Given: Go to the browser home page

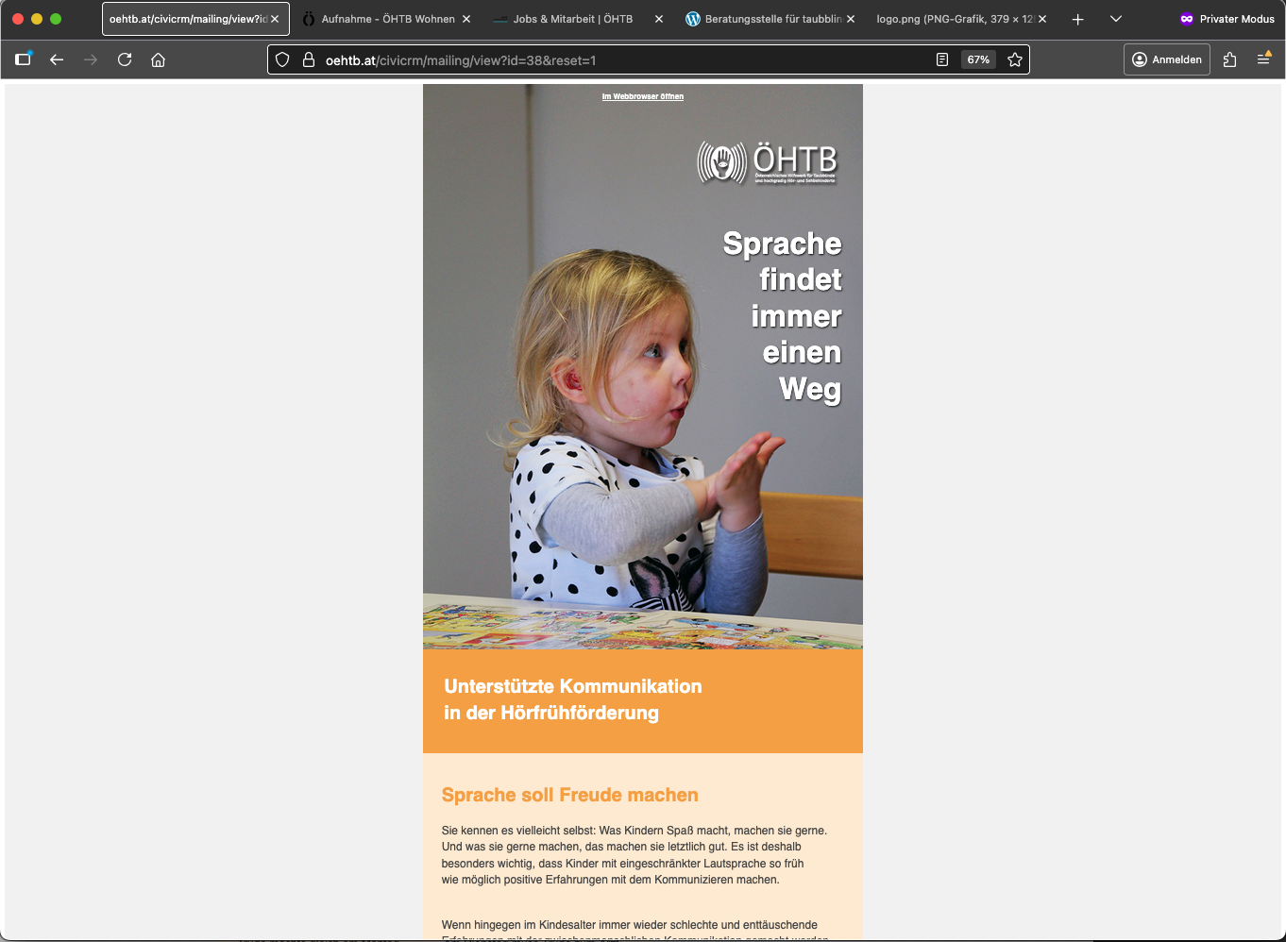Looking at the screenshot, I should (159, 59).
